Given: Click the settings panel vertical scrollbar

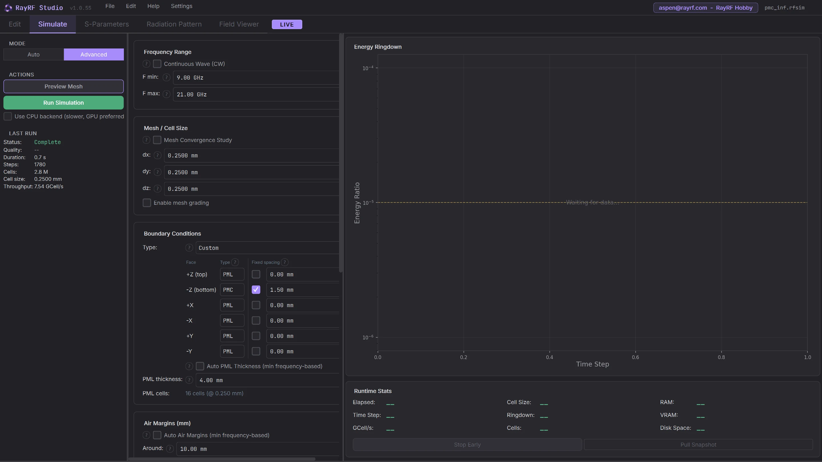Looking at the screenshot, I should pyautogui.click(x=341, y=153).
